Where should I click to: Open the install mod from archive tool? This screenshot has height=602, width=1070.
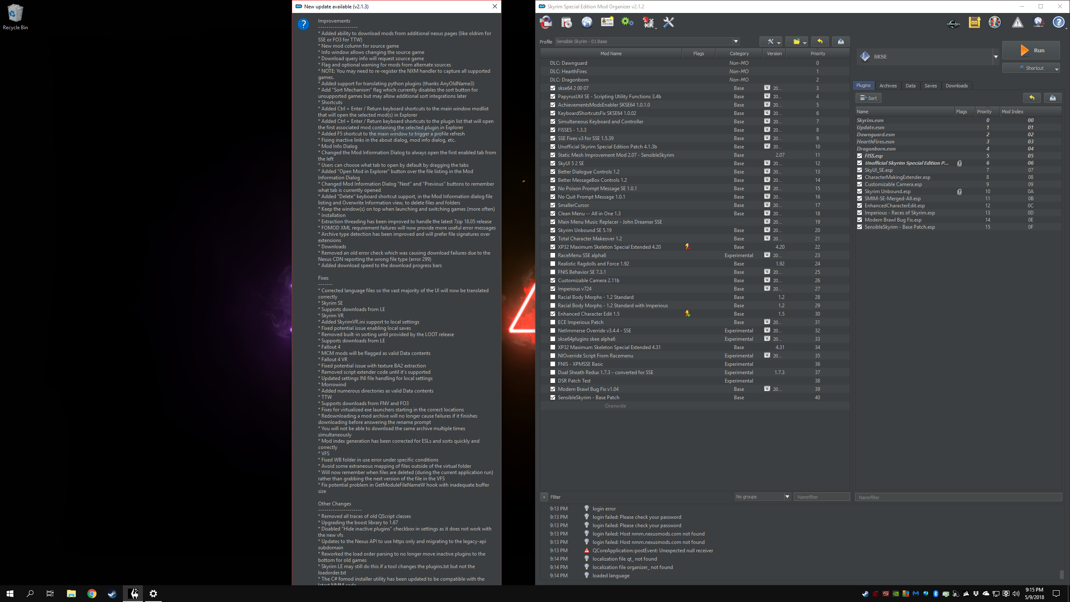(x=566, y=22)
